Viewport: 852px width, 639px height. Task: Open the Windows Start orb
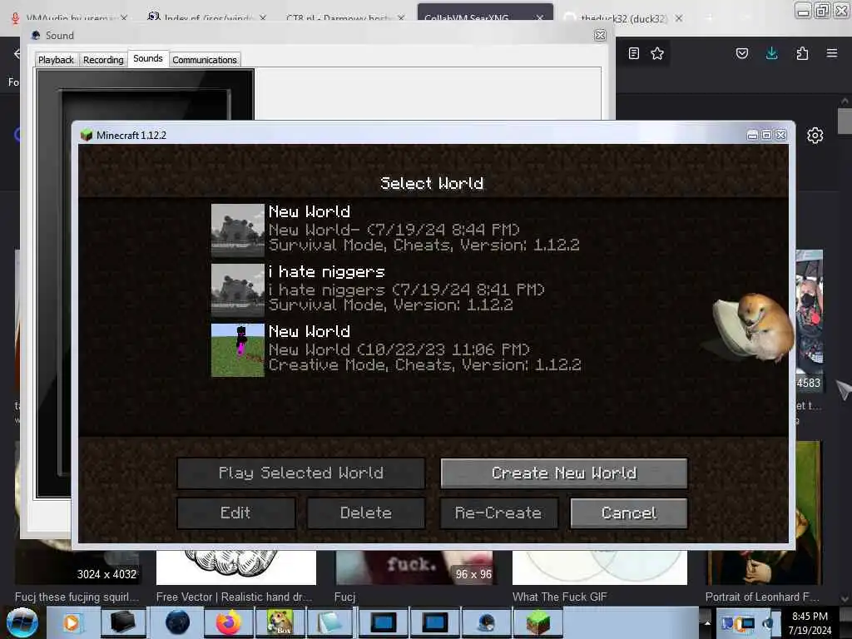tap(22, 622)
